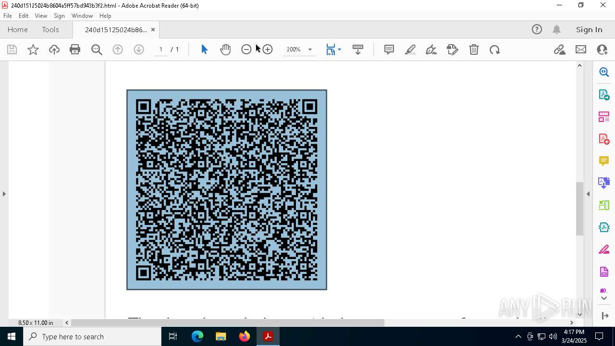Open the Help menu
The height and width of the screenshot is (346, 615).
[105, 15]
